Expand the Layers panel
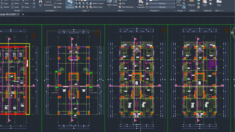The height and width of the screenshot is (132, 235). pos(86,11)
